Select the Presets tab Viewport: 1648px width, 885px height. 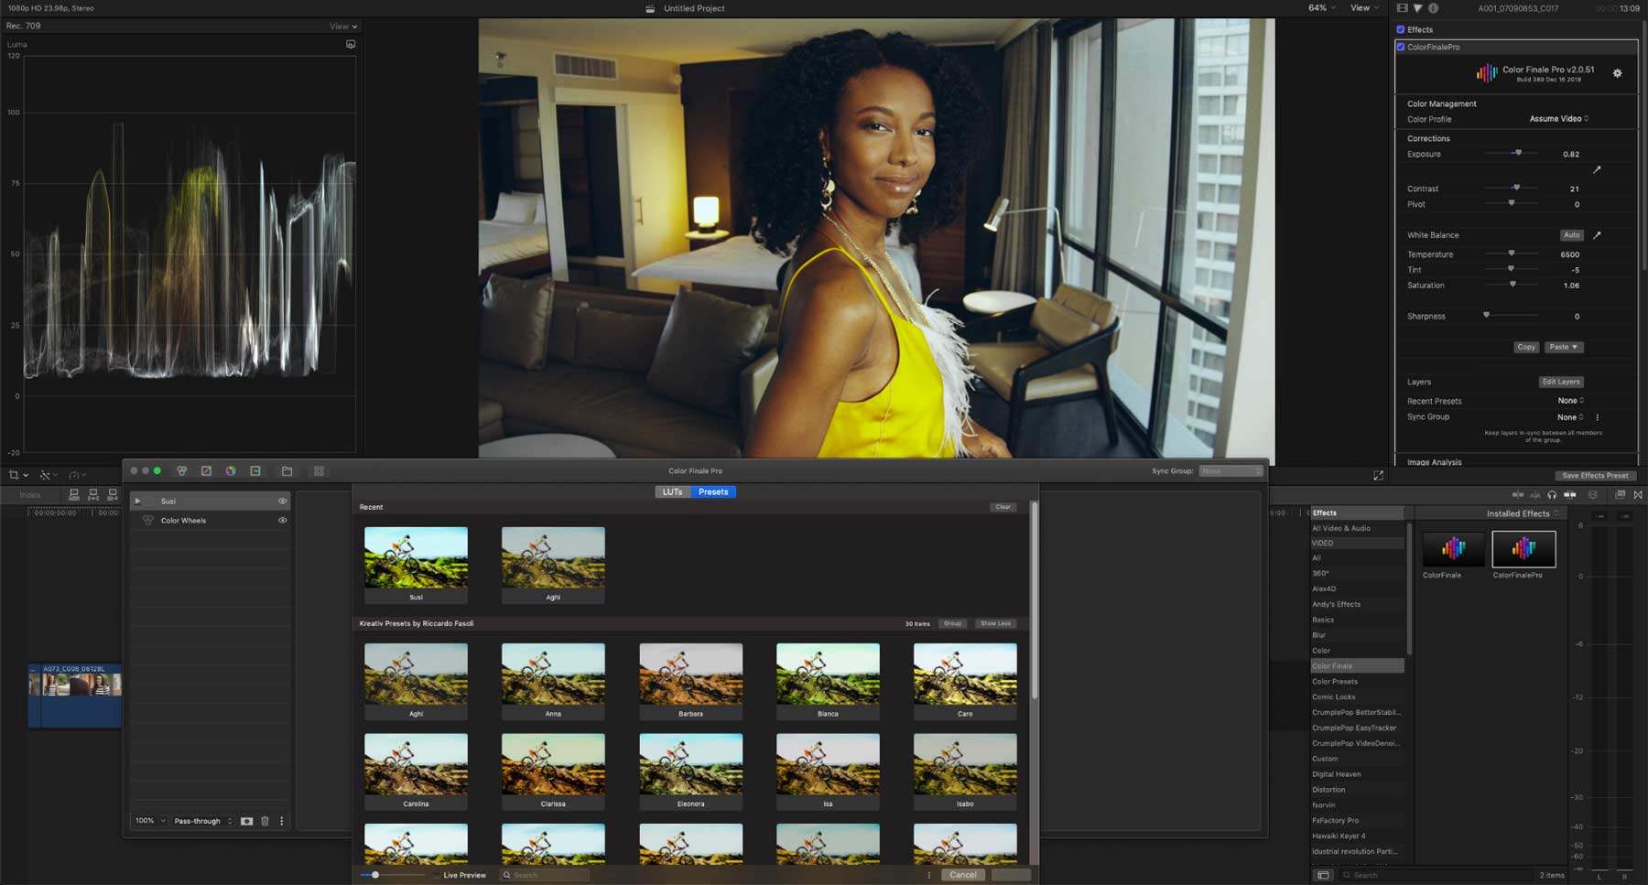[x=712, y=491]
